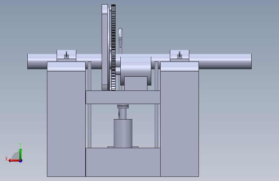
Task: Click the green Y axis arrow of the triad
Action: (21, 154)
